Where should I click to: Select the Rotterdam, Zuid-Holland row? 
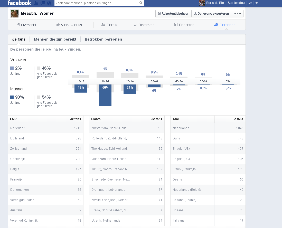[x=127, y=138]
